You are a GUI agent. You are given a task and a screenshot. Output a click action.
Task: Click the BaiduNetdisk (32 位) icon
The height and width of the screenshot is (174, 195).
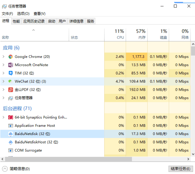click(11, 134)
